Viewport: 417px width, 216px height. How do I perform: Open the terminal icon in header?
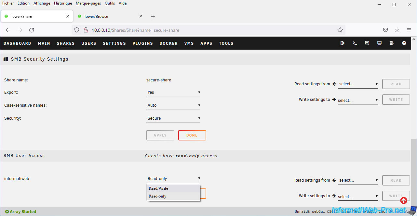[x=355, y=43]
